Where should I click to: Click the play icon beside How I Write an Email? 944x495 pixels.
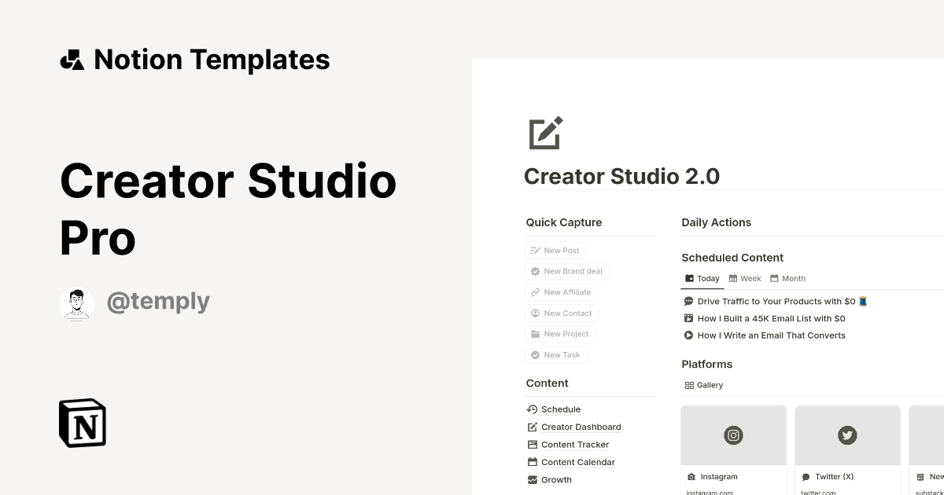[x=688, y=335]
